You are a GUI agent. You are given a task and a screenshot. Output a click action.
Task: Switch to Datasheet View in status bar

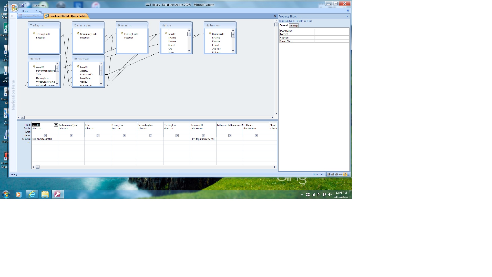(329, 174)
